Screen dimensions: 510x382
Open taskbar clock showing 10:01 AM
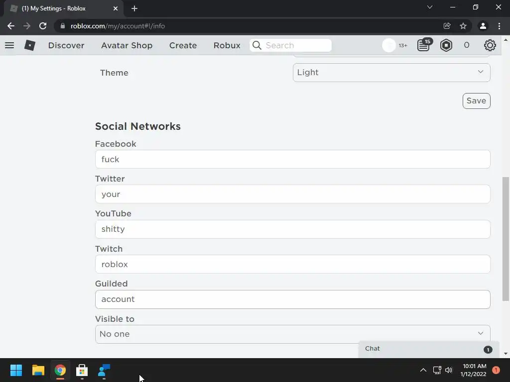tap(474, 370)
